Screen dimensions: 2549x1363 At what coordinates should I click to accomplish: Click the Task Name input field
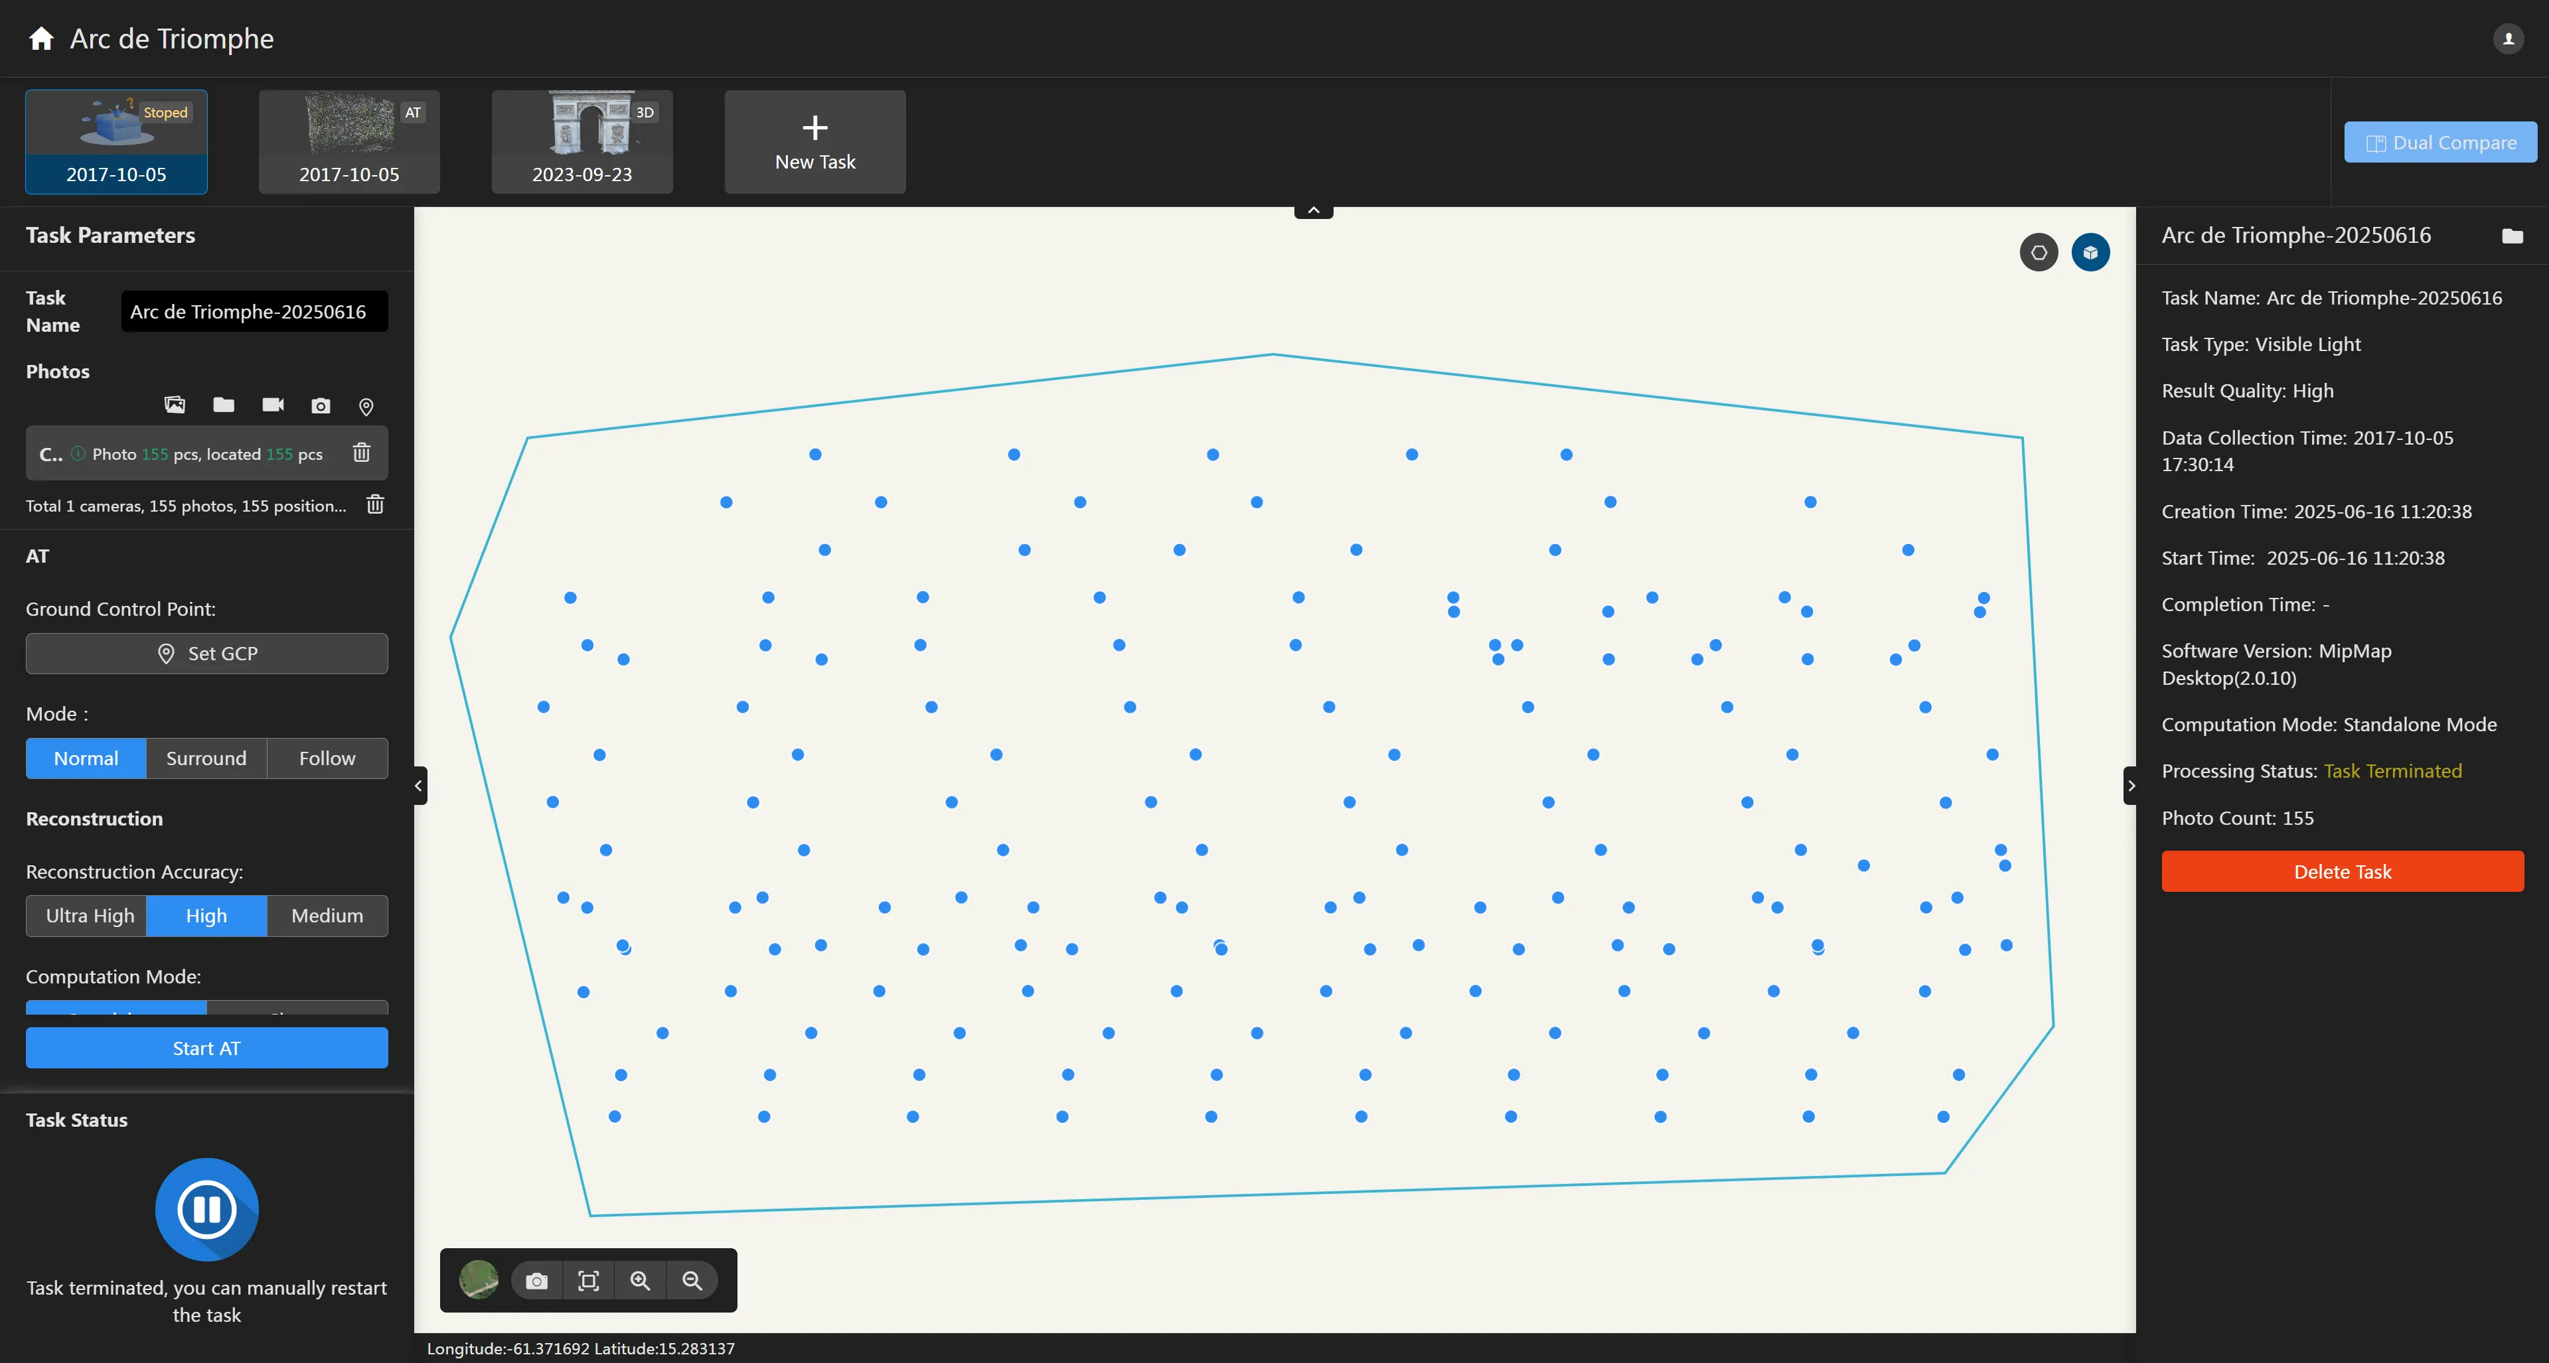pyautogui.click(x=254, y=312)
